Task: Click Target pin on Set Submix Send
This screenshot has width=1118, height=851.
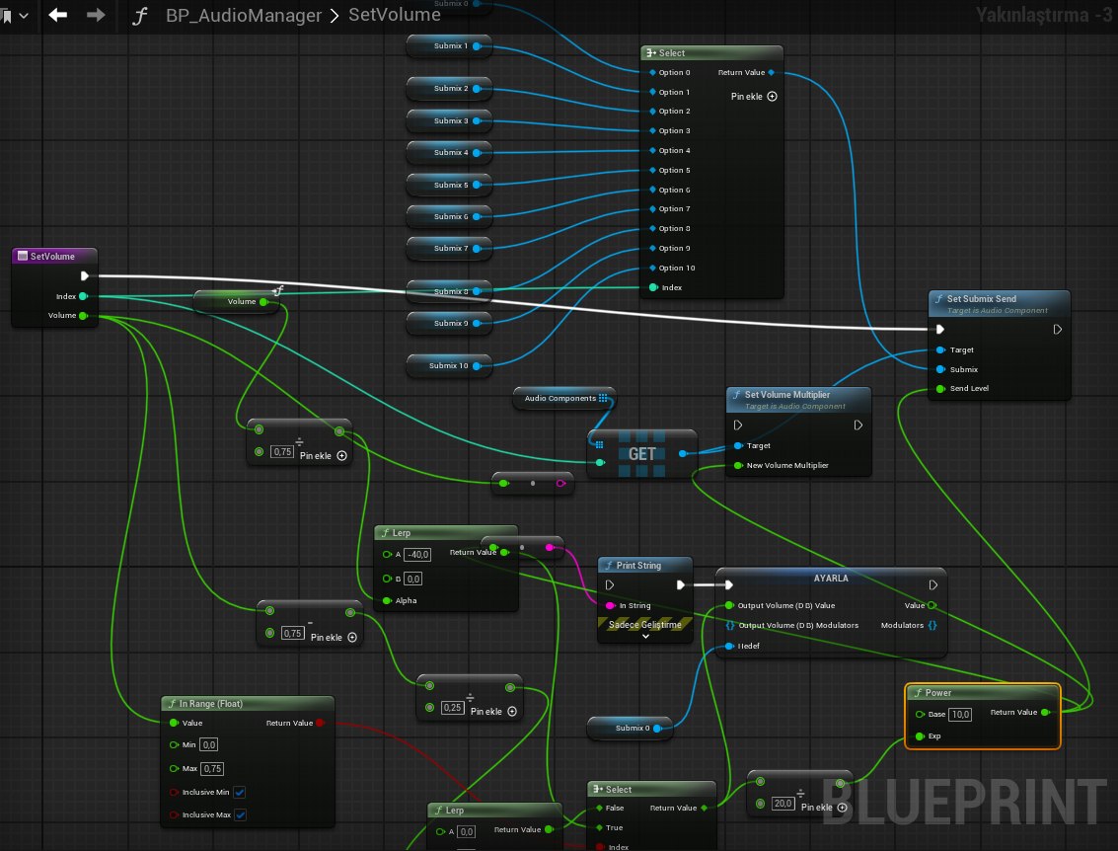Action: [x=940, y=350]
